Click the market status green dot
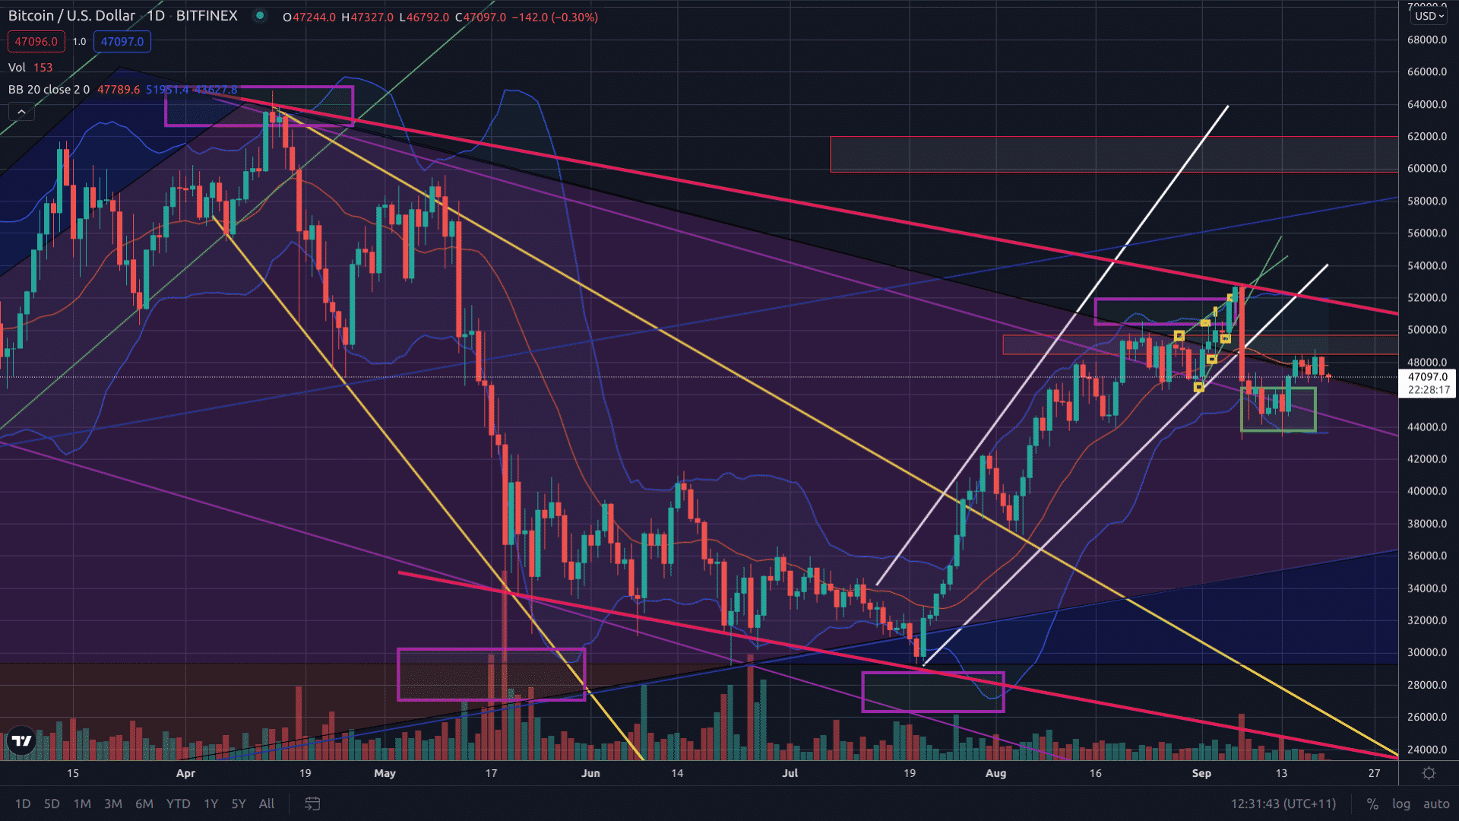 (260, 16)
